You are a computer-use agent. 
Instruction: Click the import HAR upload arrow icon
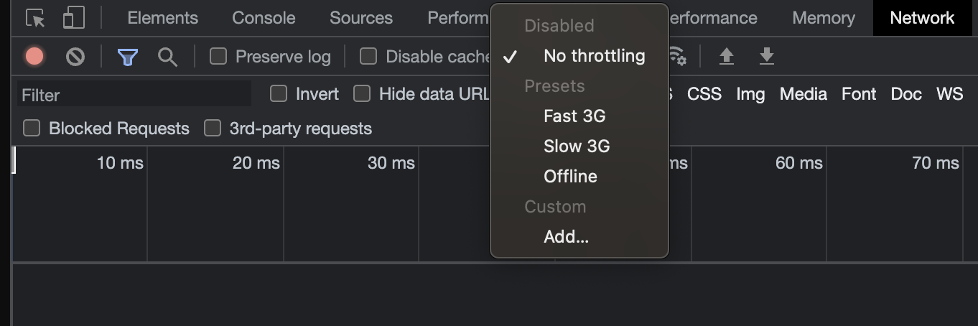tap(726, 56)
